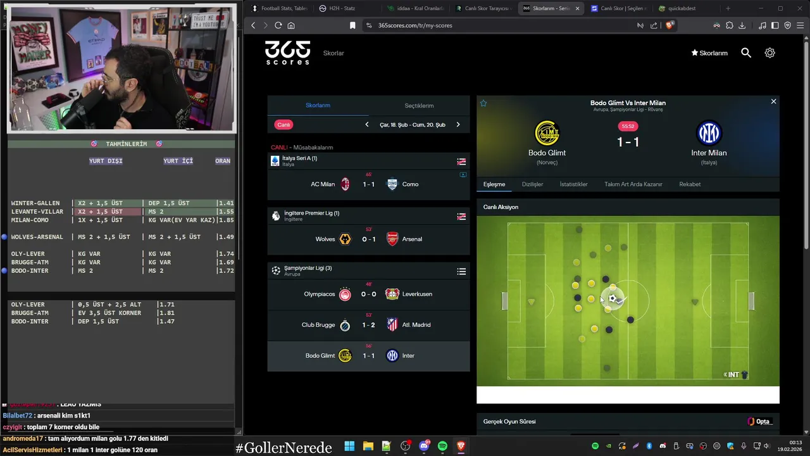Open Discord from the taskbar
810x456 pixels.
point(424,446)
